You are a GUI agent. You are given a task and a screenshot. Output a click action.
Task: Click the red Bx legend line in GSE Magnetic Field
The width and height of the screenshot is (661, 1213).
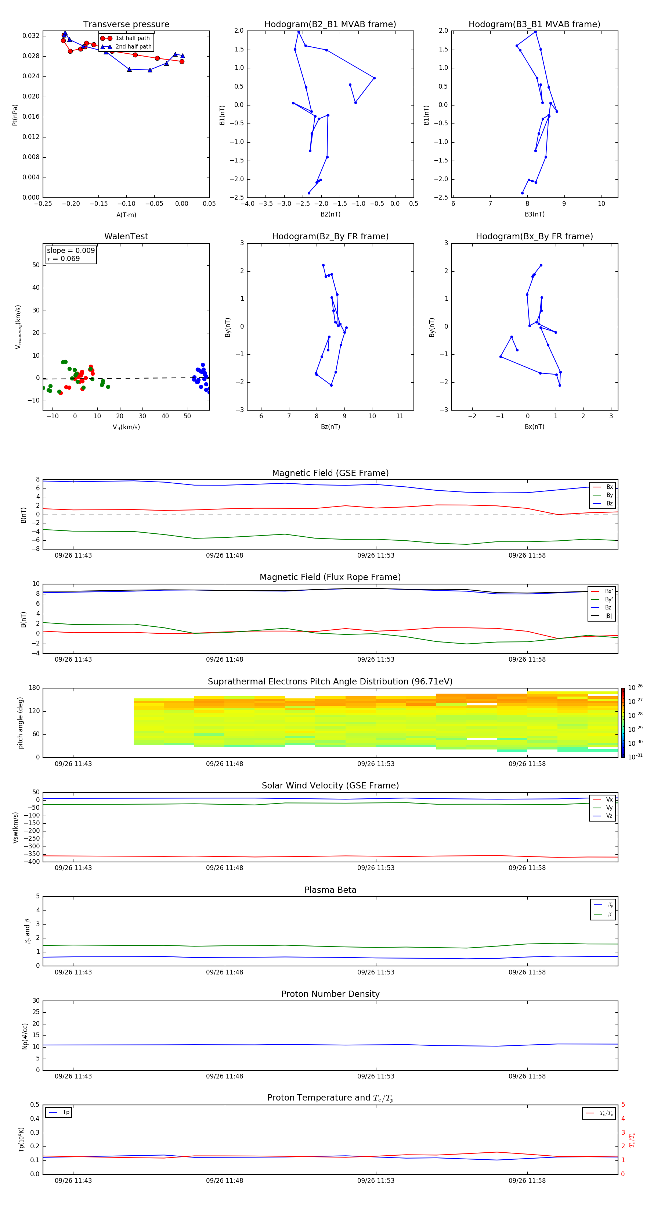point(596,487)
